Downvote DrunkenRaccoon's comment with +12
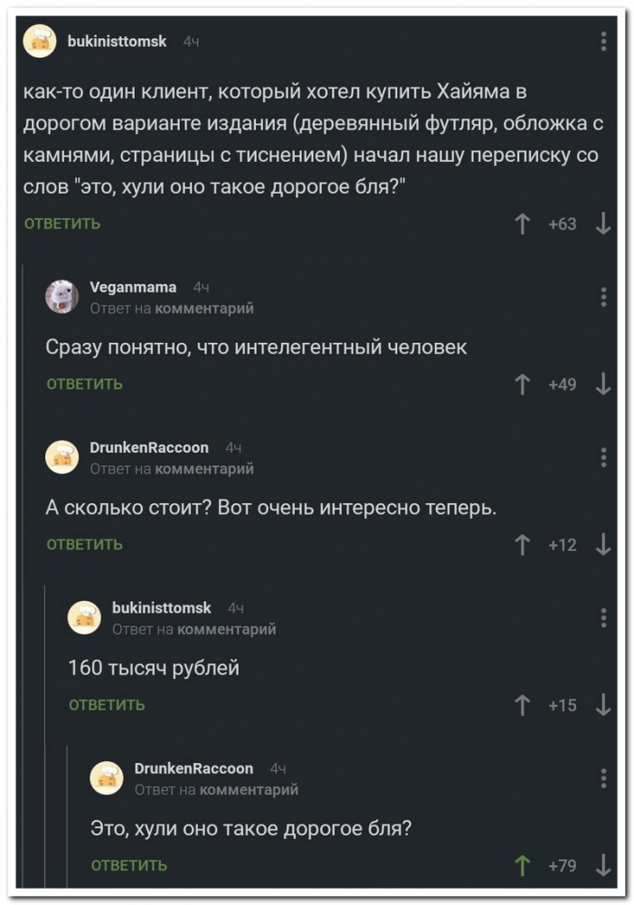Viewport: 634px width, 905px height. [604, 545]
